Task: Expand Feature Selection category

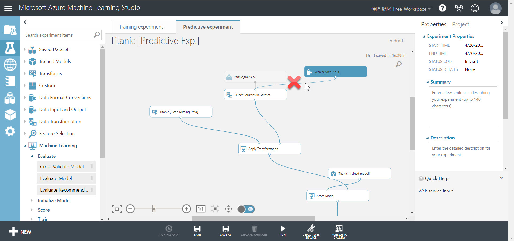Action: pyautogui.click(x=25, y=133)
